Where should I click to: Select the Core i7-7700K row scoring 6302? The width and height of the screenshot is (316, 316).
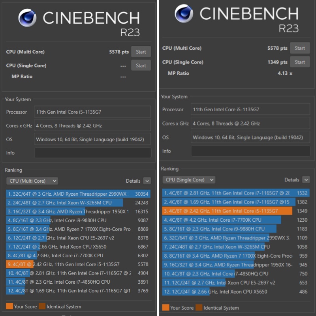[x=78, y=256]
